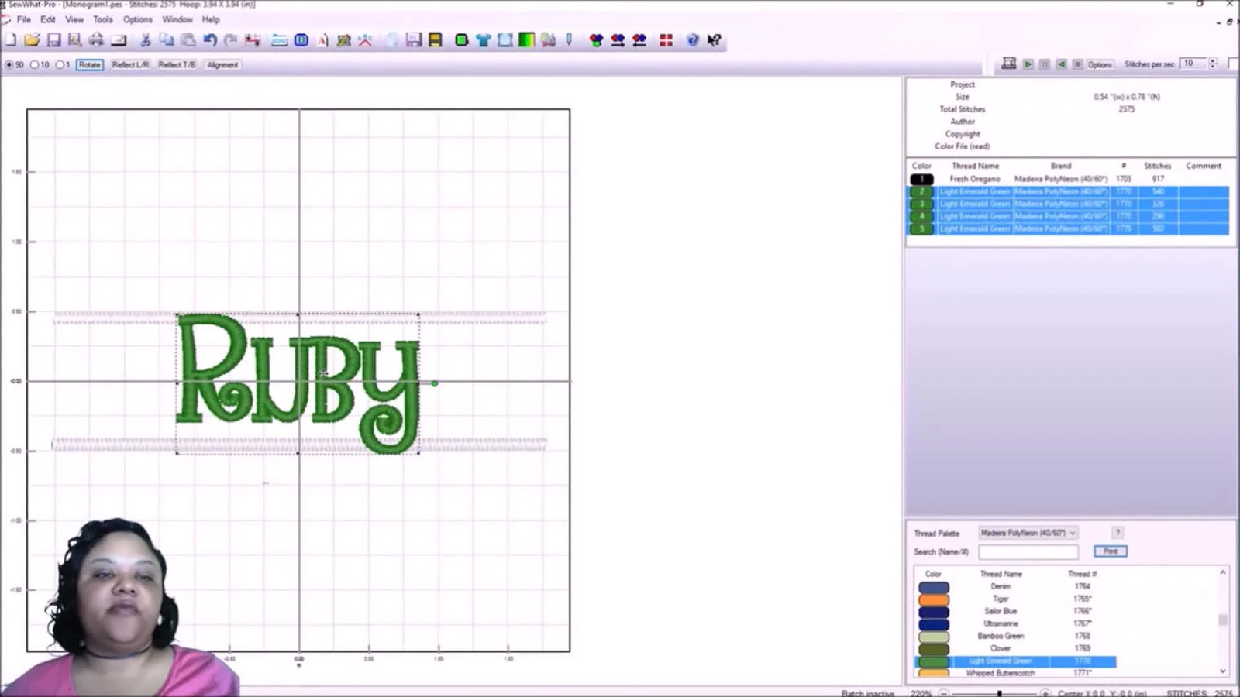Open the Thread Palette dropdown

click(1073, 533)
